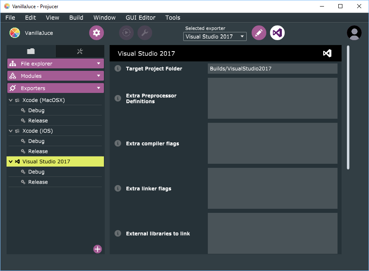Click info icon beside External libraries to link
The height and width of the screenshot is (271, 369).
[118, 233]
